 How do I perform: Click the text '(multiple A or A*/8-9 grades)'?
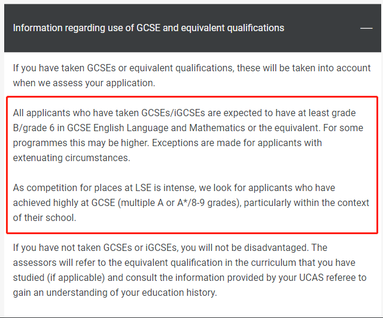[179, 203]
